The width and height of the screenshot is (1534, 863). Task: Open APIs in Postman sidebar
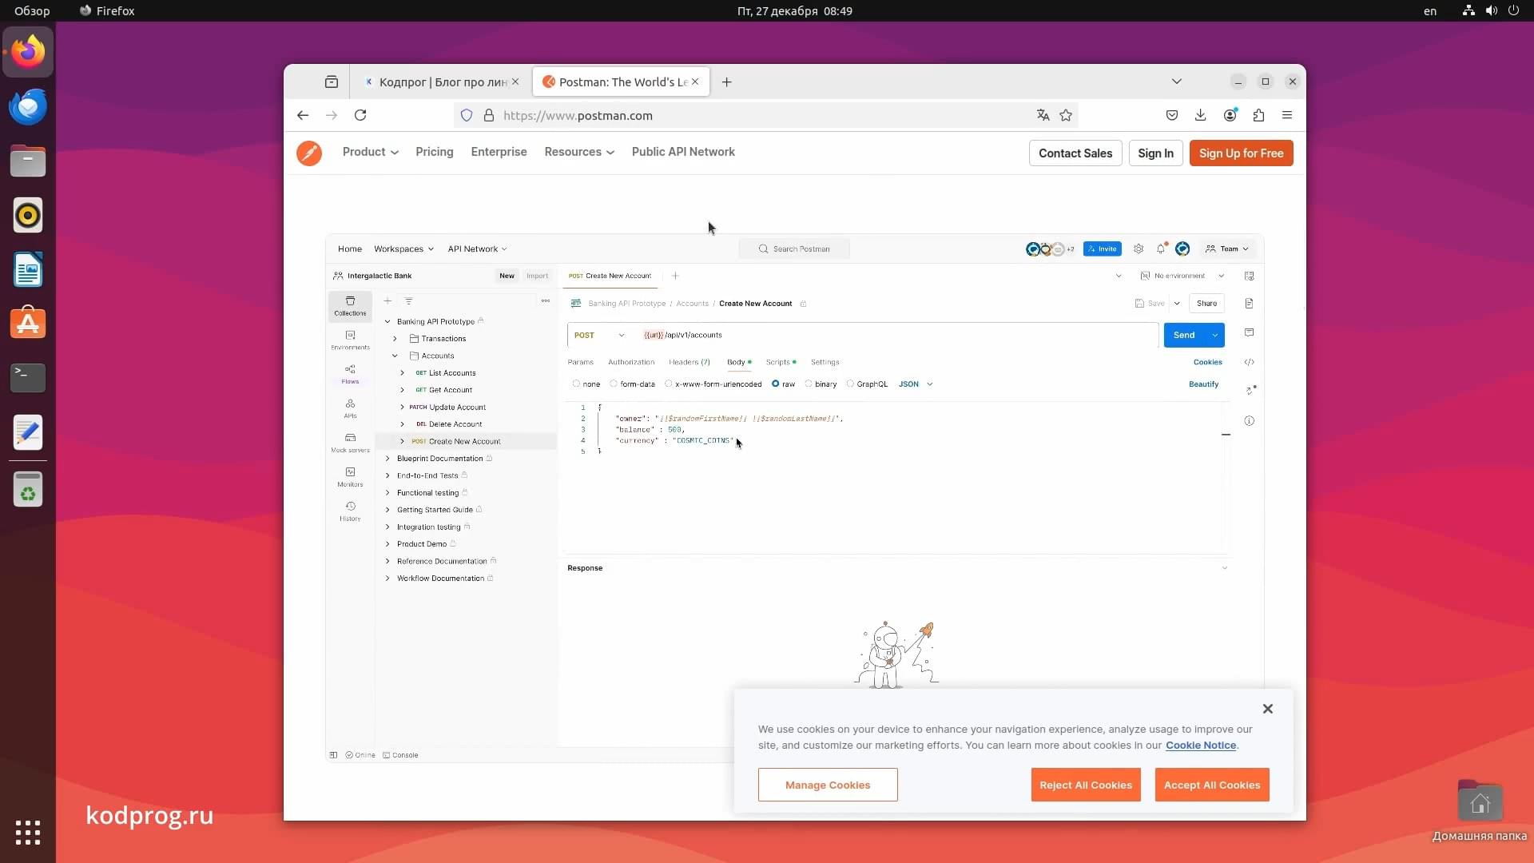coord(350,408)
